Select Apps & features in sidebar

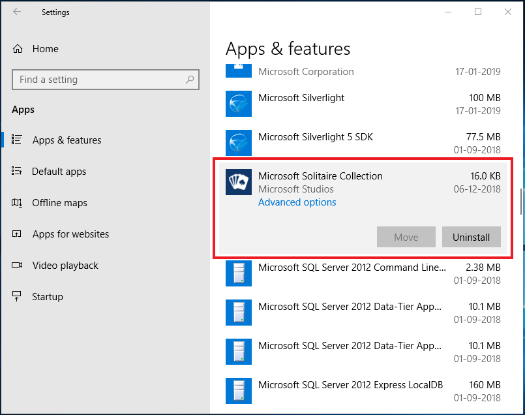pos(67,140)
